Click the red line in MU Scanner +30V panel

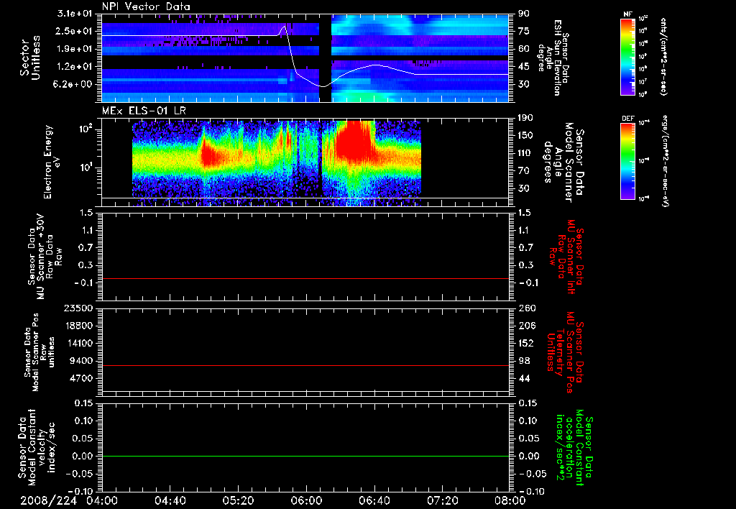(x=305, y=278)
